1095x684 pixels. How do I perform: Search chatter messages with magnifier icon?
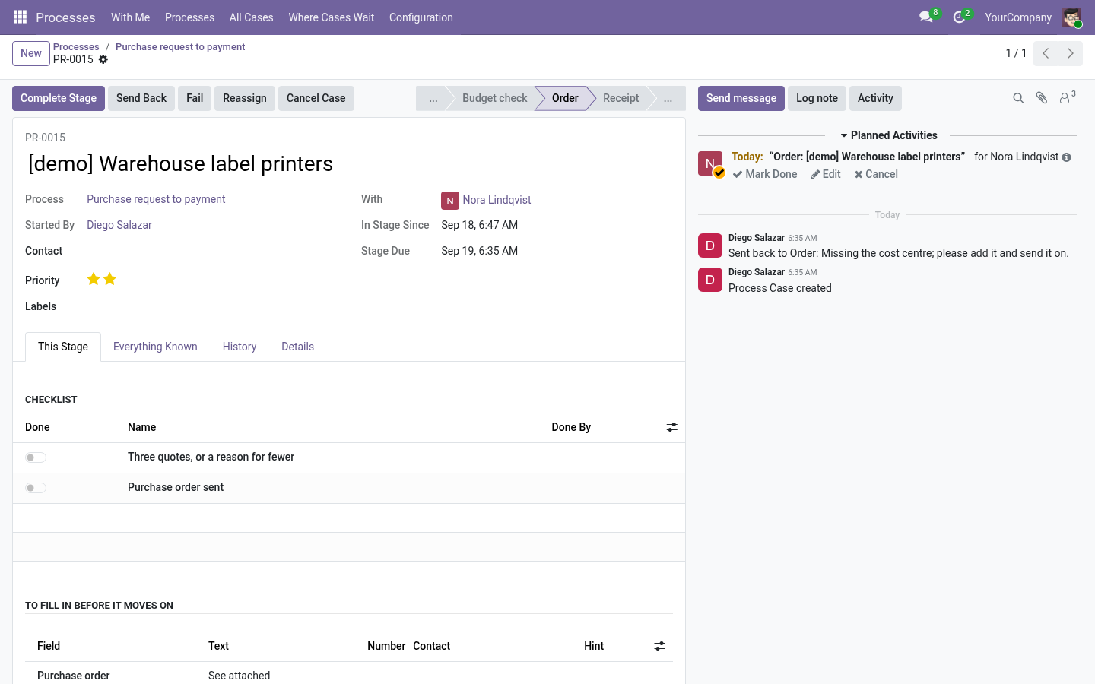pos(1018,98)
